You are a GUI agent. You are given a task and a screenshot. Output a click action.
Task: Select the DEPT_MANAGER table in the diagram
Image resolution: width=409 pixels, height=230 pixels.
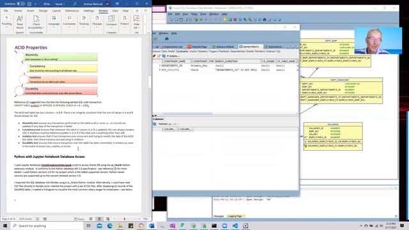341,91
